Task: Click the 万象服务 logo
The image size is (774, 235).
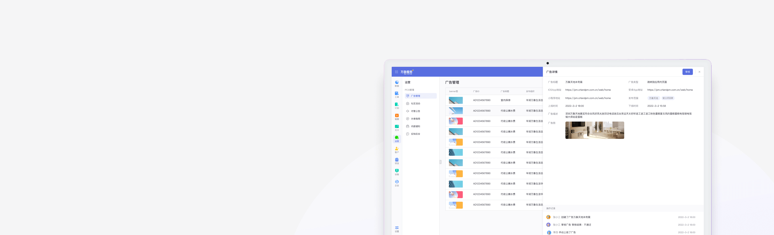Action: pyautogui.click(x=407, y=72)
